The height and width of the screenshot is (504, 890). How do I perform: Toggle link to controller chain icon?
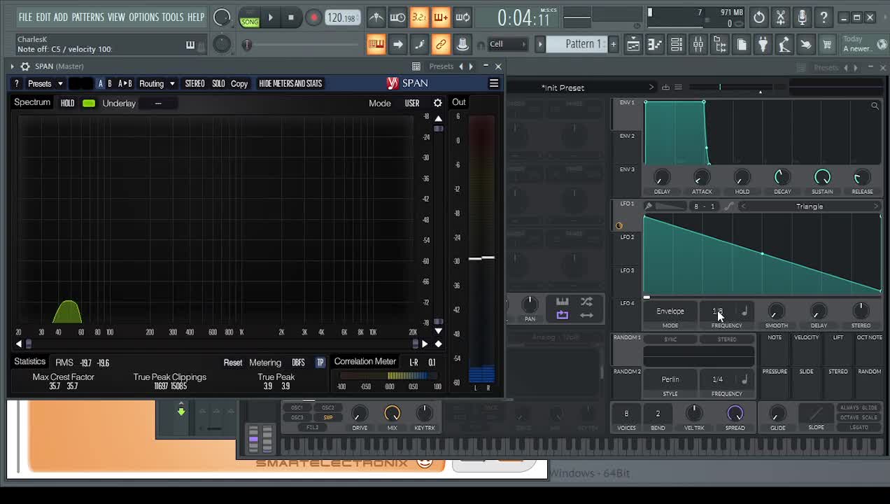[441, 45]
